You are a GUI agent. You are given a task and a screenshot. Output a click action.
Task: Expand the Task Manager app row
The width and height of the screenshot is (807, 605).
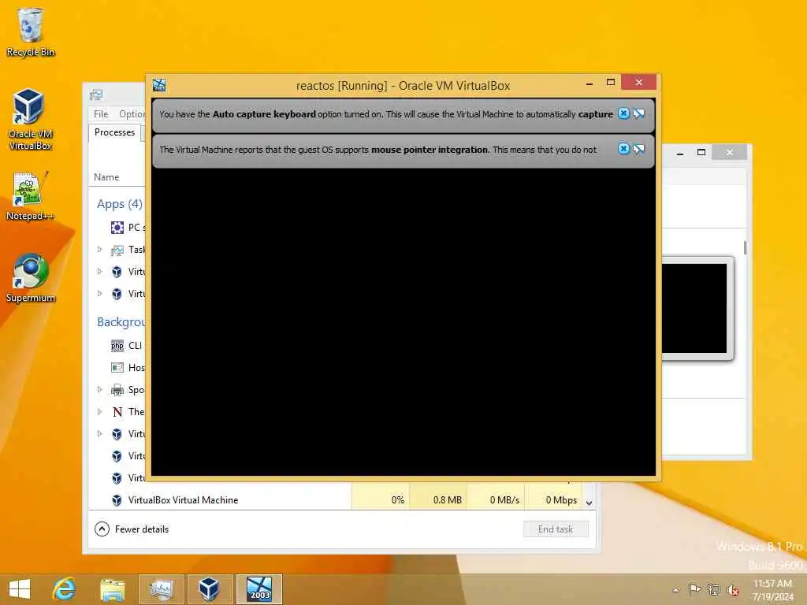pyautogui.click(x=100, y=250)
